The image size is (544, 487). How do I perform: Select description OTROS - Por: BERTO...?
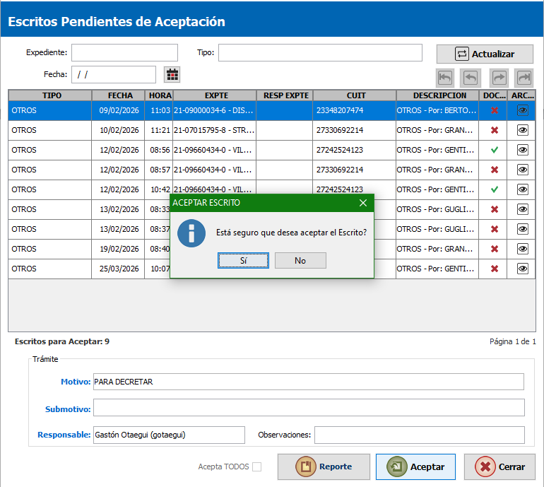coord(437,110)
